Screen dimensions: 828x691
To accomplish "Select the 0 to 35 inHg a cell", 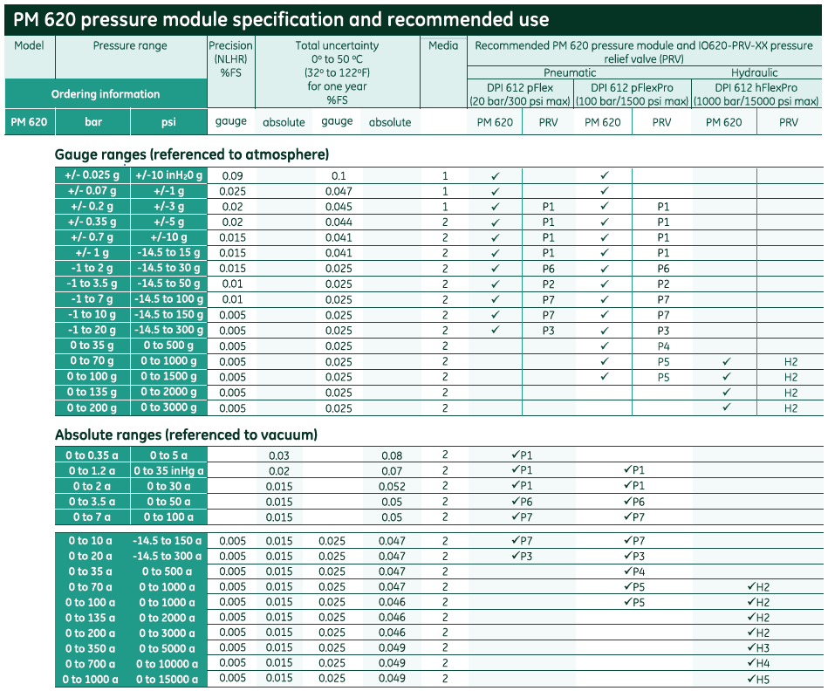I will [168, 470].
